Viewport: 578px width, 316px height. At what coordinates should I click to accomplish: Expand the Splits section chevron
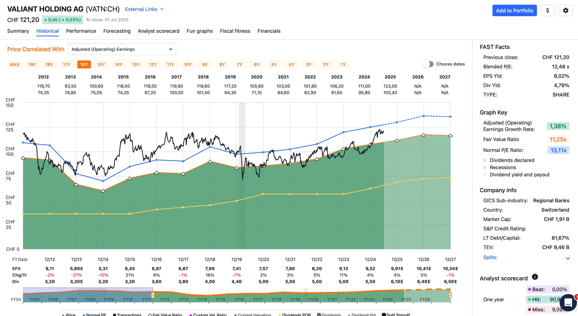pos(567,258)
